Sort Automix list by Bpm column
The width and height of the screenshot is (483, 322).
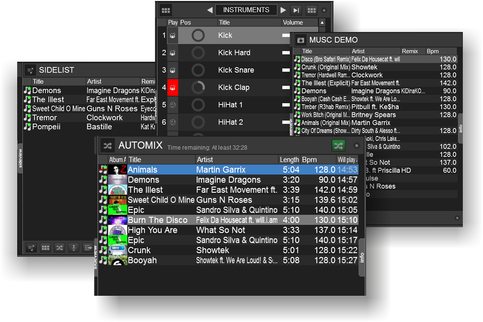pyautogui.click(x=309, y=160)
